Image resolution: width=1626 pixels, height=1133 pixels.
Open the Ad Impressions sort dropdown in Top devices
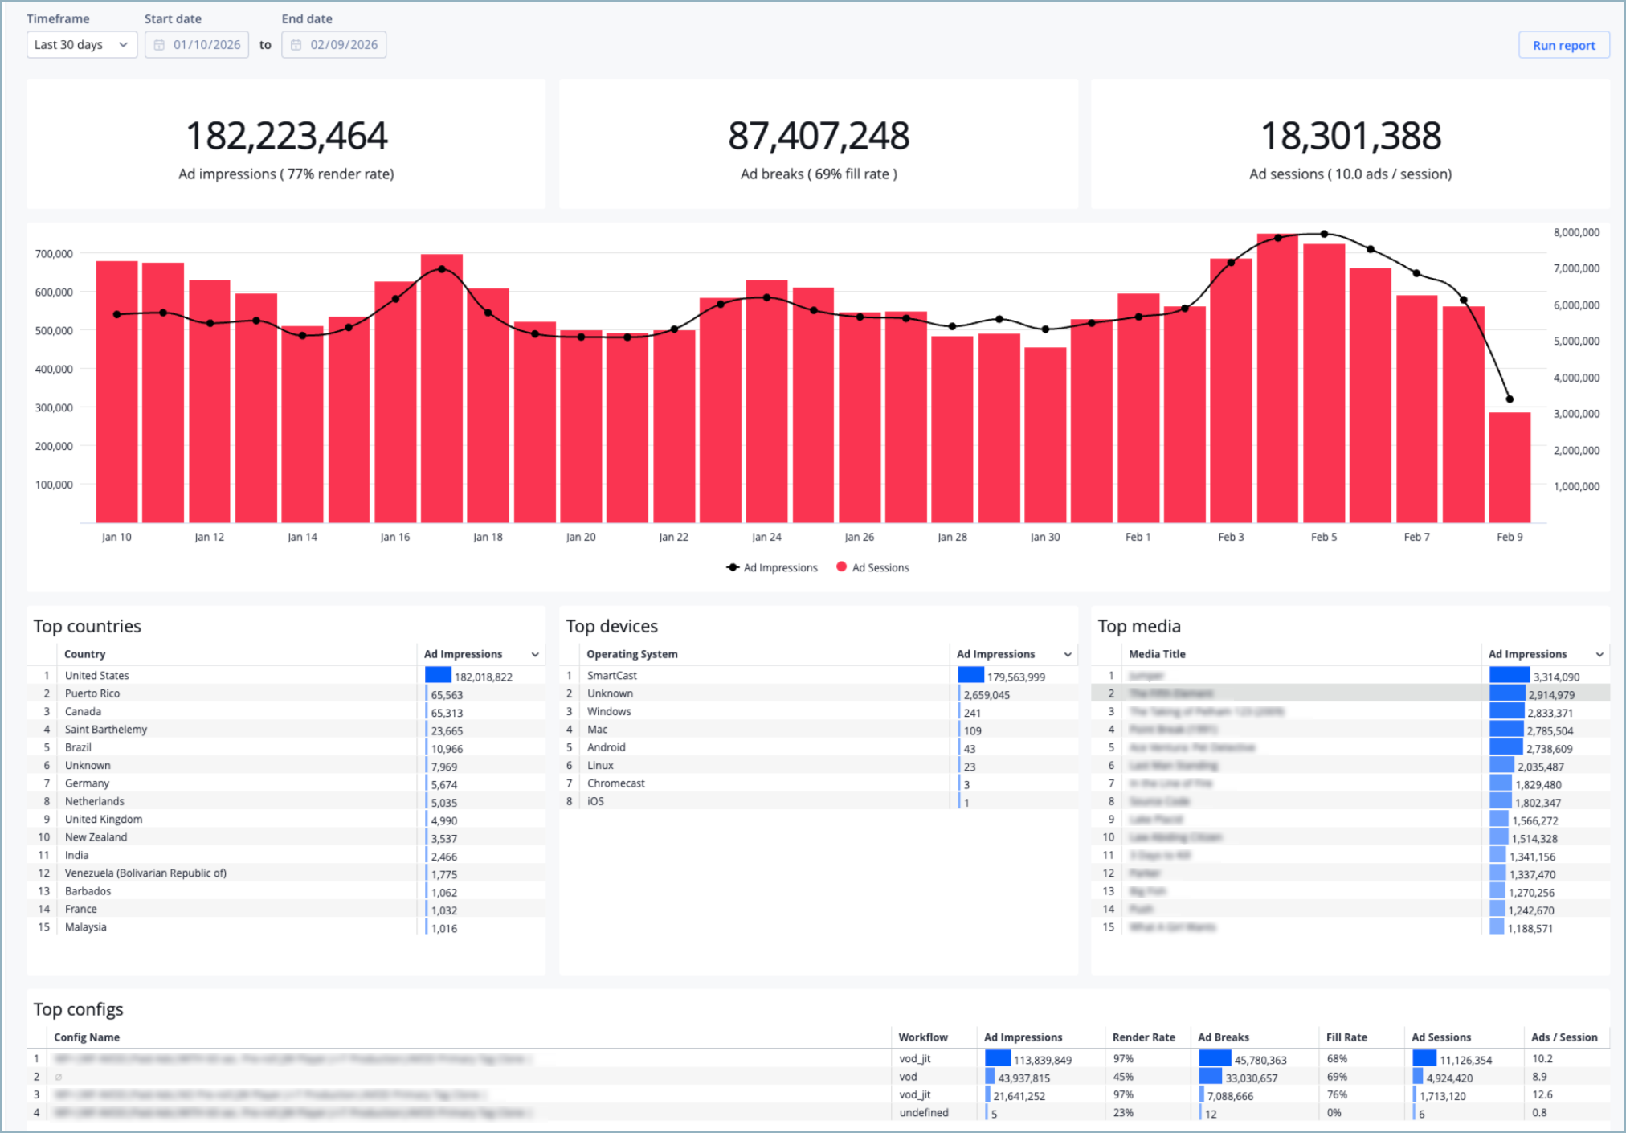click(x=1068, y=654)
